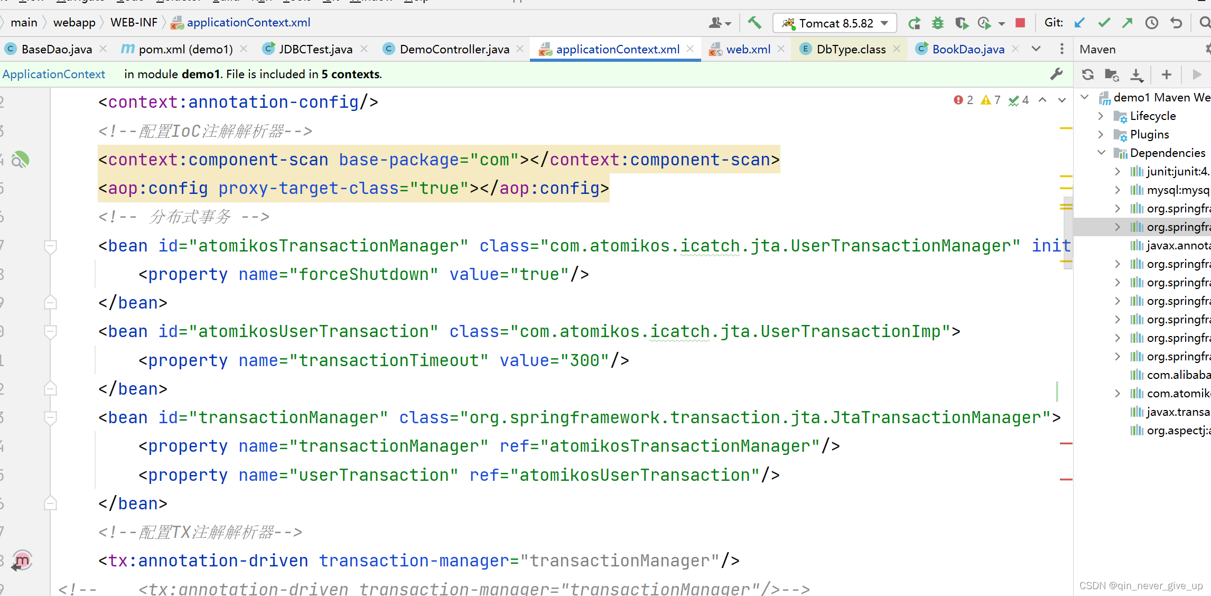Click errors indicator showing 2
The image size is (1211, 596).
[963, 100]
